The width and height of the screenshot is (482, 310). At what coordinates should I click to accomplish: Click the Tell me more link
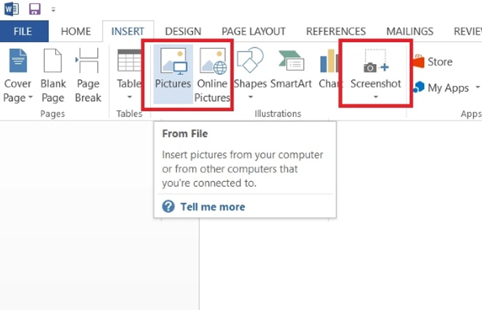212,207
